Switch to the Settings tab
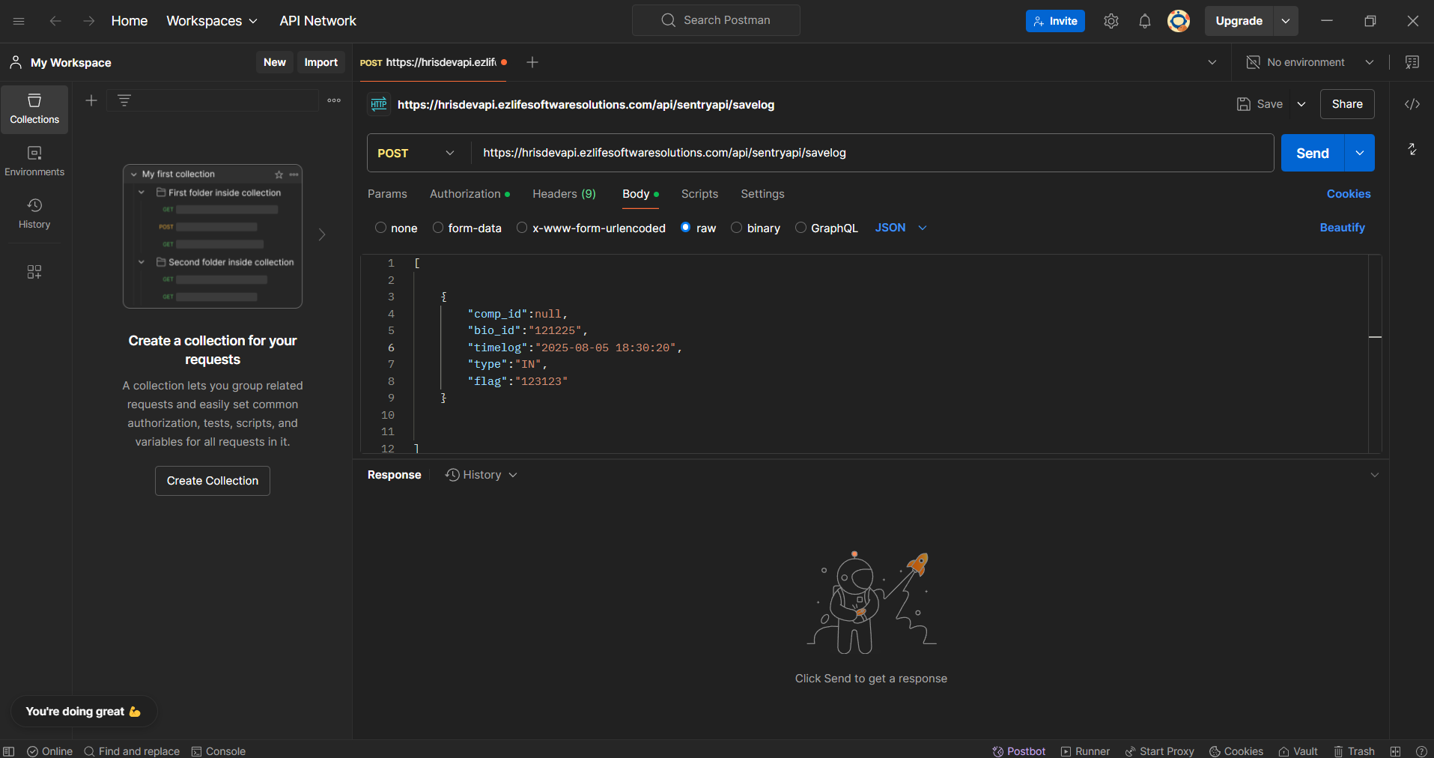 (762, 194)
